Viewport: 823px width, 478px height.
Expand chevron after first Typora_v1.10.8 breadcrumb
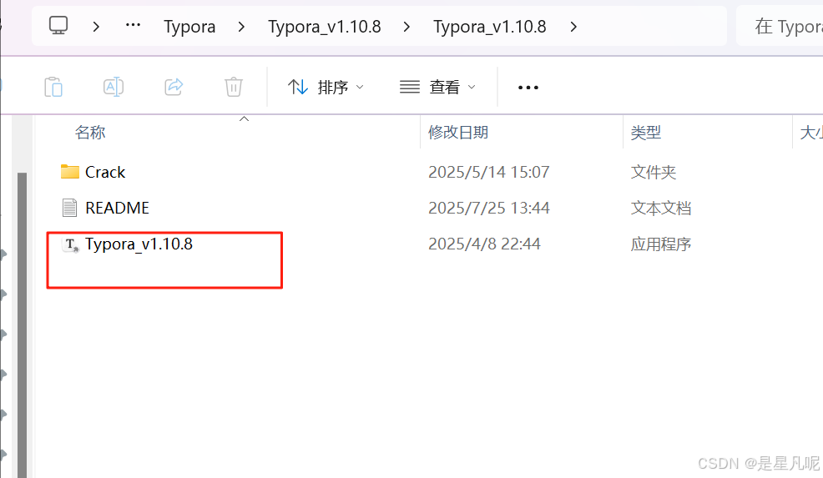[406, 26]
